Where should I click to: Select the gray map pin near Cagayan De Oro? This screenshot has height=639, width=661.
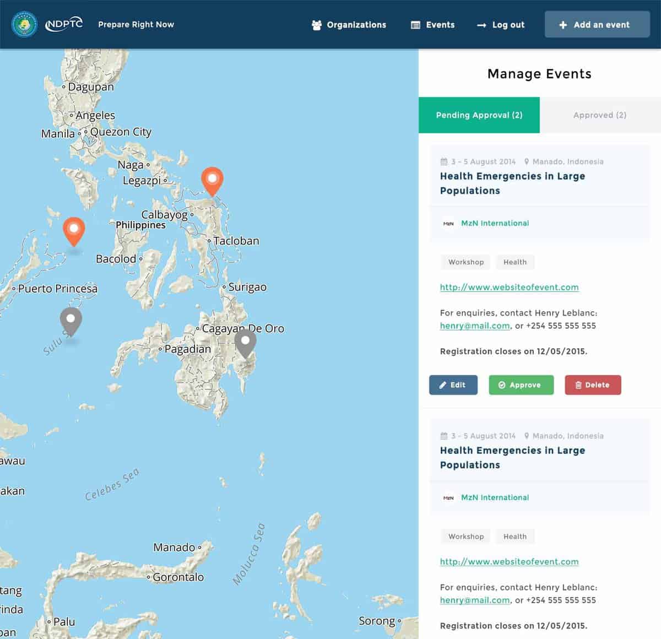click(x=246, y=343)
